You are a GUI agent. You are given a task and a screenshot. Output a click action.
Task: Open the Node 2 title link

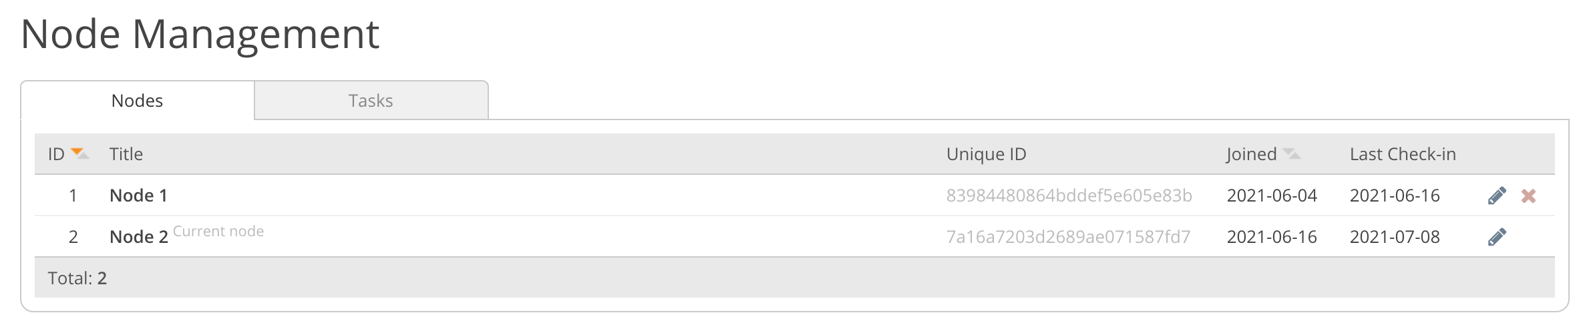[138, 237]
